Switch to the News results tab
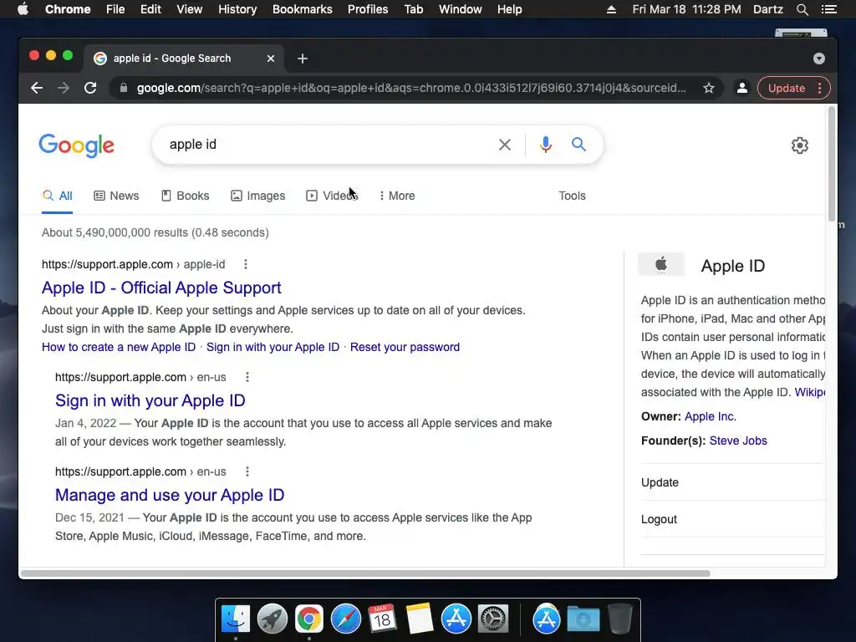856x642 pixels. (116, 196)
